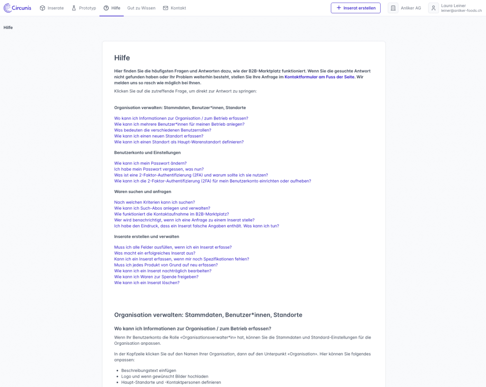The width and height of the screenshot is (486, 387).
Task: Click the user avatar icon
Action: pos(433,8)
